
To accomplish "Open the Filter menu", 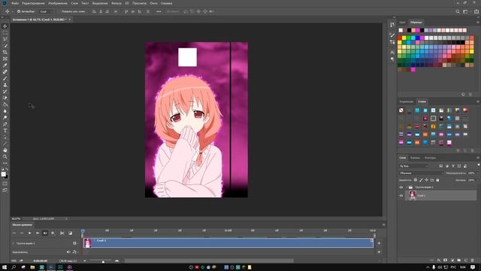I will (116, 3).
